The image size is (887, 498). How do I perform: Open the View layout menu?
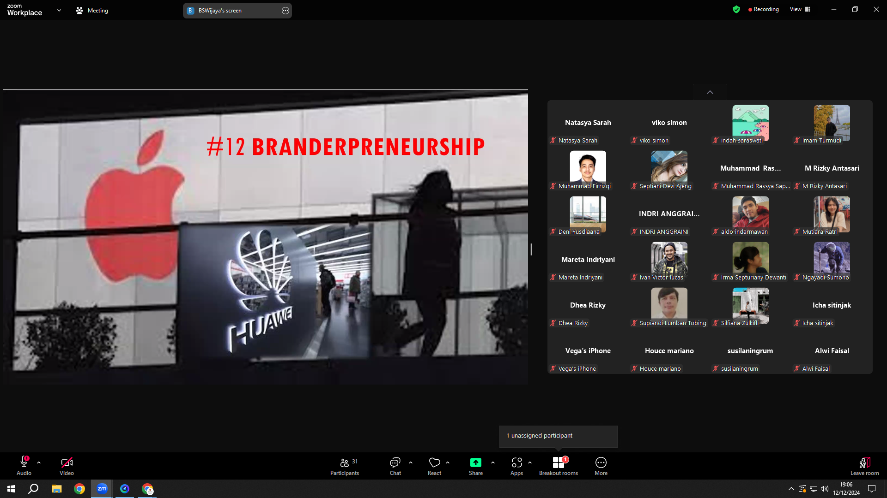800,9
